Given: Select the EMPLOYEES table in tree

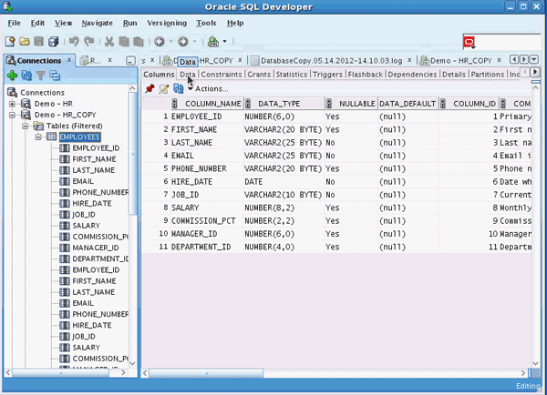Looking at the screenshot, I should point(79,137).
